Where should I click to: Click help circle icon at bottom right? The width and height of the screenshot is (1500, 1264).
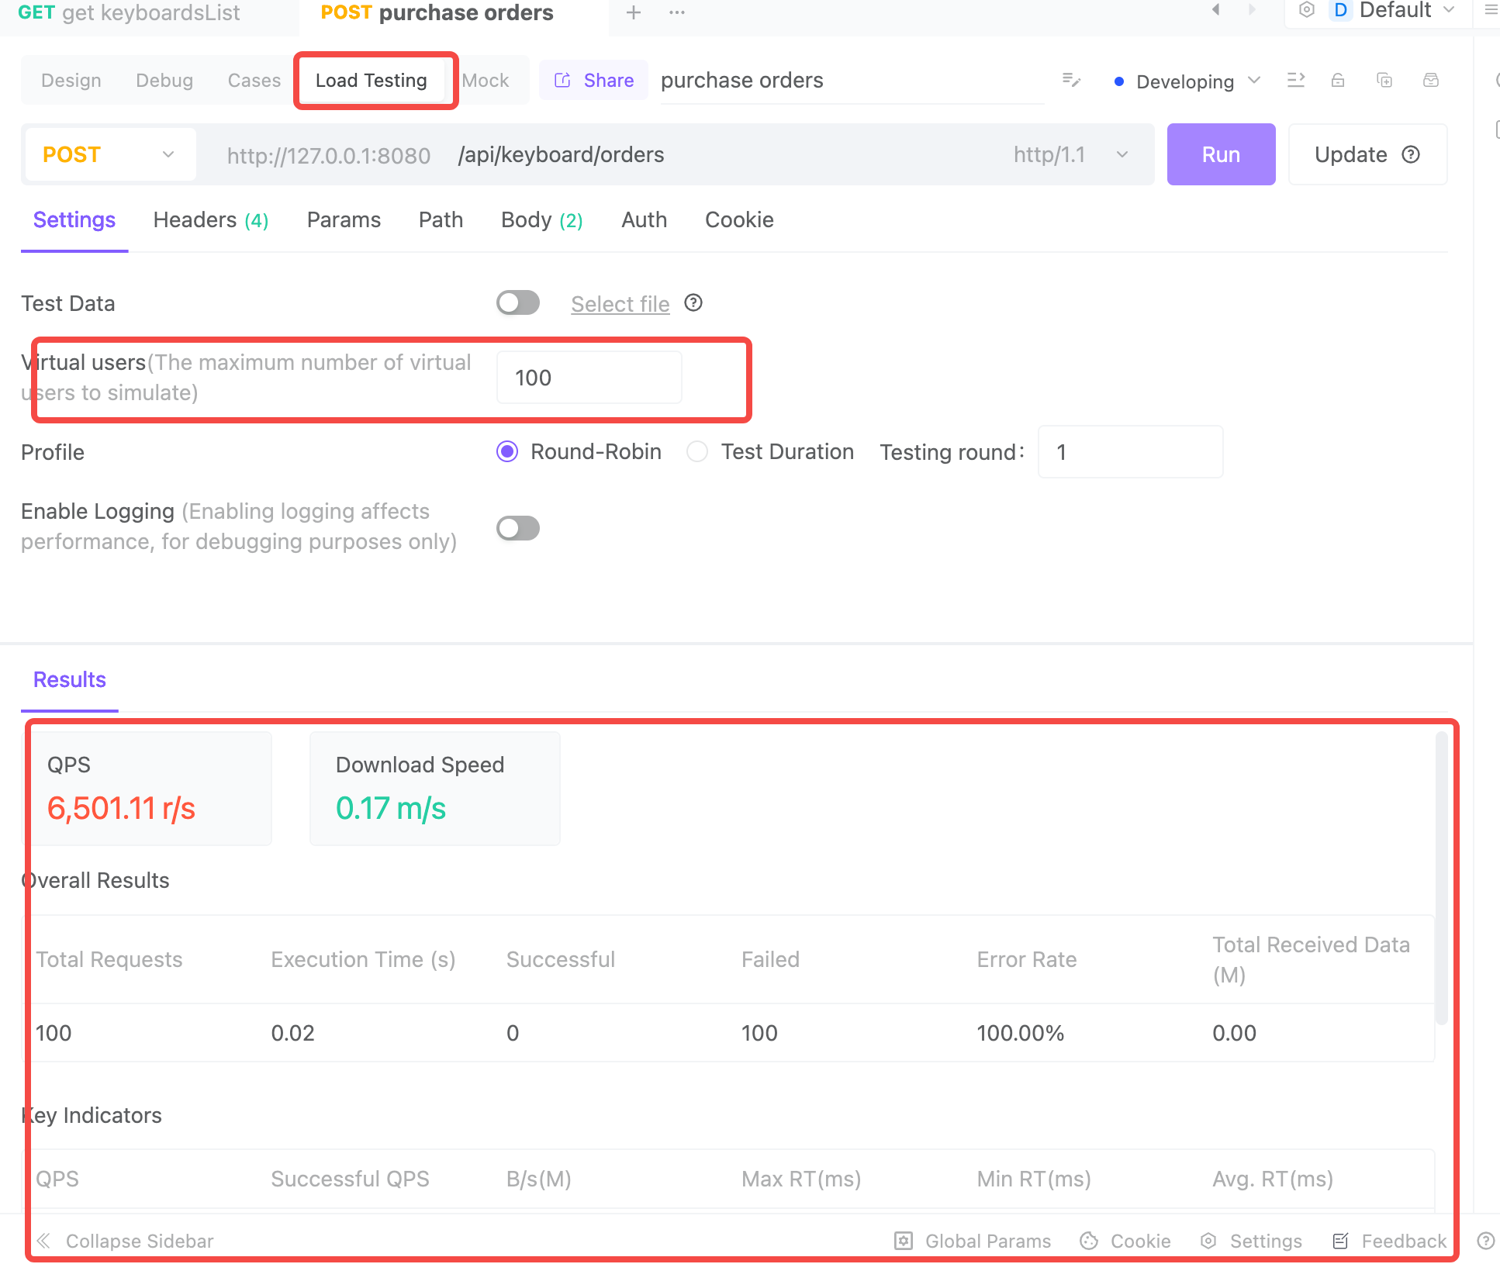(1485, 1241)
